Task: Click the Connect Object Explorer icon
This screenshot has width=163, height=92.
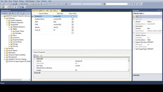Action: (10, 13)
